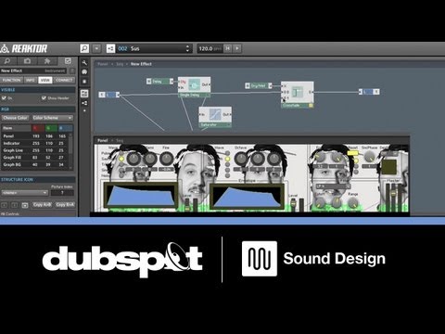Click the wrench edit icon in vertical toolbar

(x=84, y=63)
